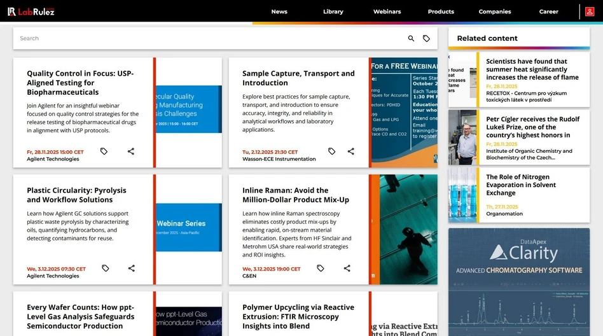Open Inline Raman: Avoid the Million-Dollar Mix-Up title
The image size is (603, 336).
tap(295, 195)
